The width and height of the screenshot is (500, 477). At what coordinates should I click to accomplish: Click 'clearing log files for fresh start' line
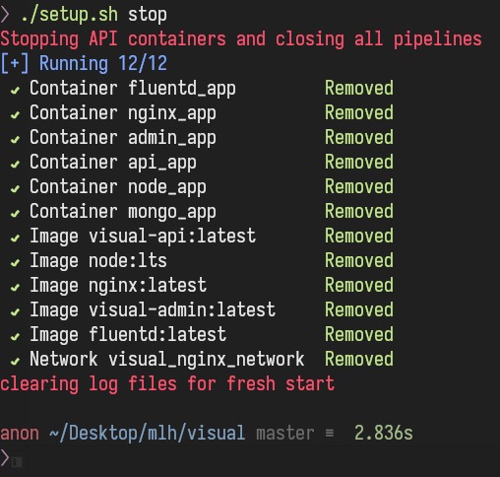[x=167, y=384]
